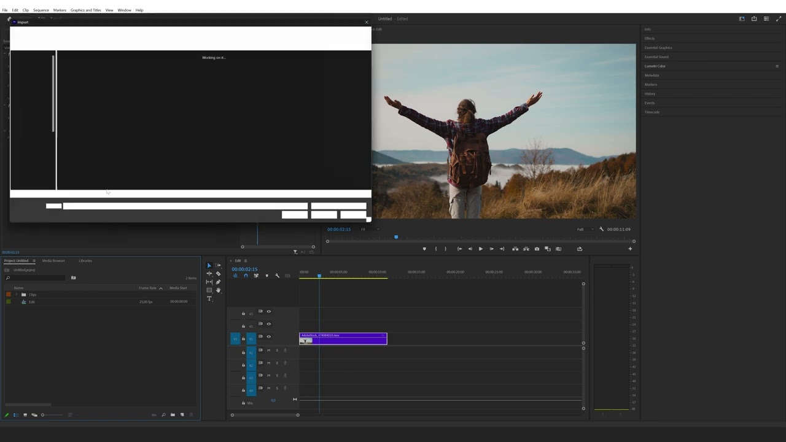The height and width of the screenshot is (442, 786).
Task: Switch to Libraries tab
Action: tap(85, 261)
